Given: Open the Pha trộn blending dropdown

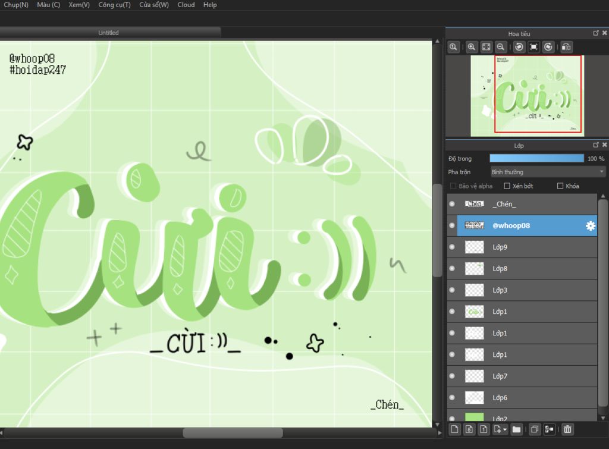Looking at the screenshot, I should pos(548,172).
